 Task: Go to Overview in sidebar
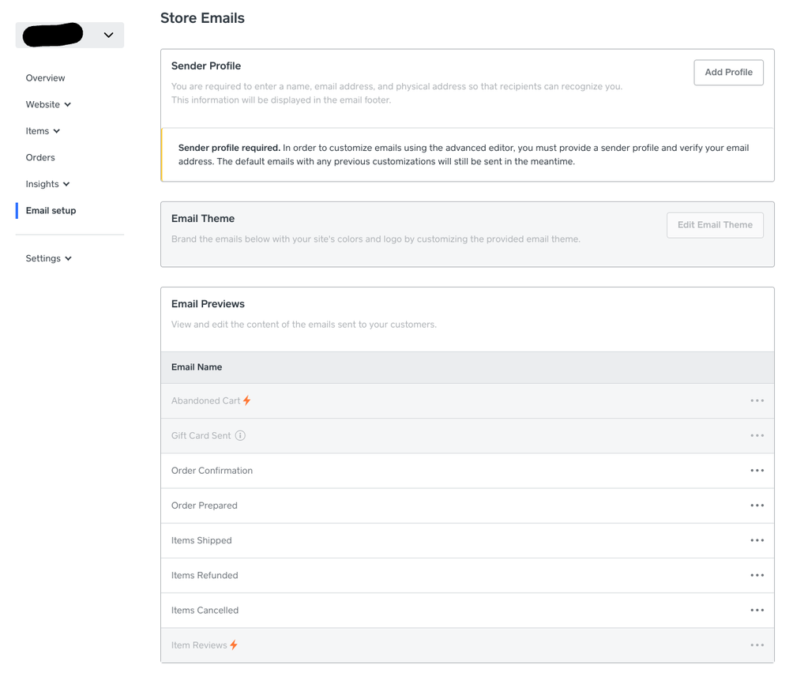[45, 78]
